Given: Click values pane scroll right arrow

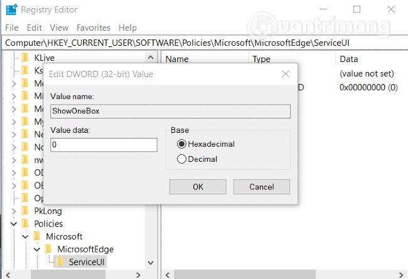Looking at the screenshot, I should (401, 275).
